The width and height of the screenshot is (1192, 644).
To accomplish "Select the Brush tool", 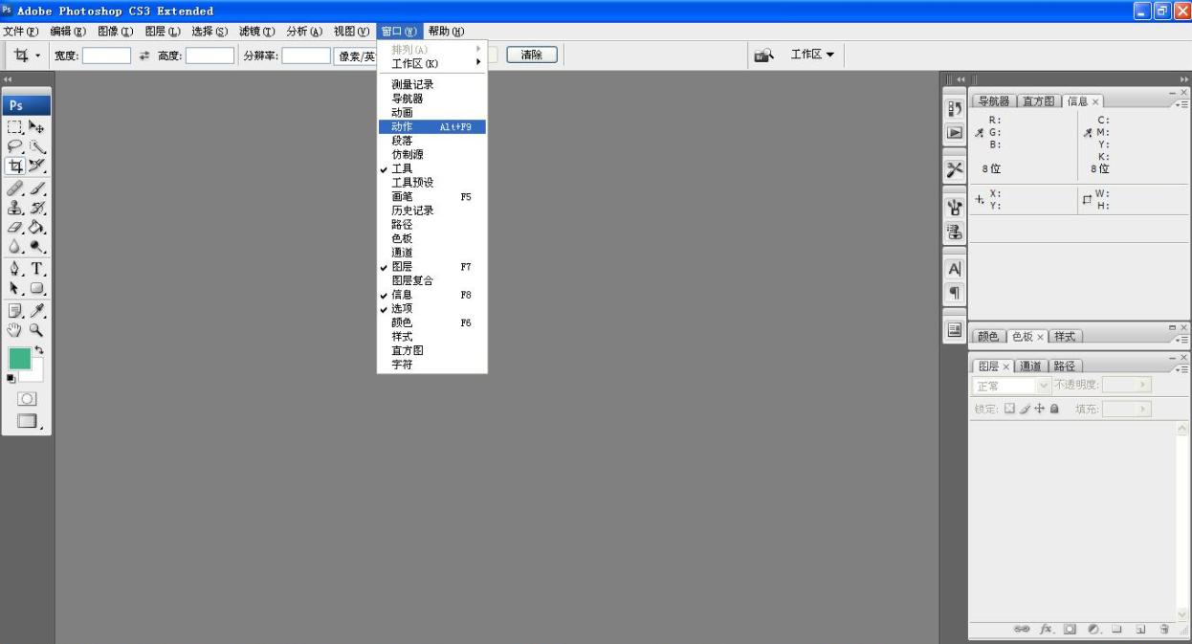I will pyautogui.click(x=36, y=189).
